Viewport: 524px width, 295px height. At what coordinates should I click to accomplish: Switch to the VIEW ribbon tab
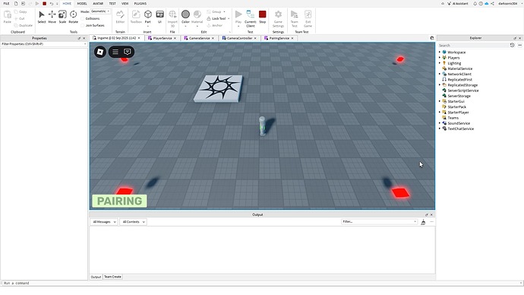(125, 3)
